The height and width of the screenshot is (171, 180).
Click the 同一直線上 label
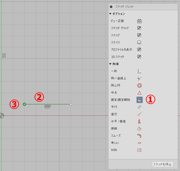pyautogui.click(x=118, y=78)
